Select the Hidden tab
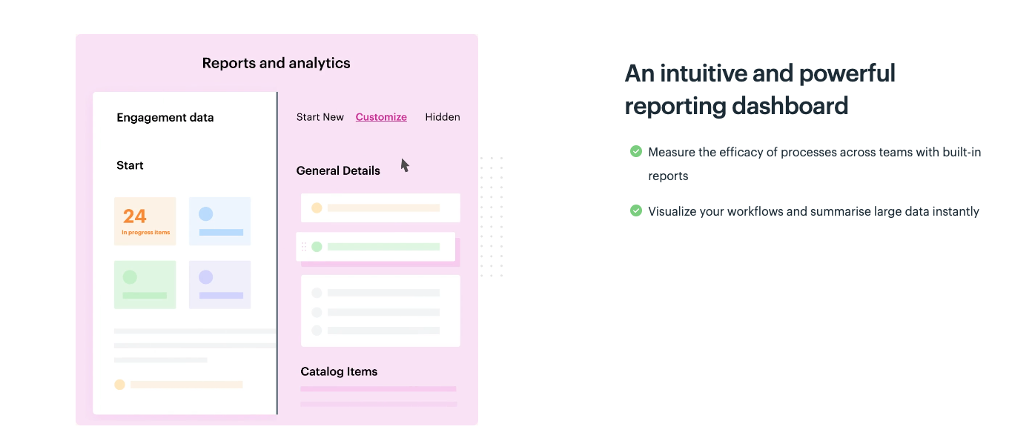1035x438 pixels. 443,117
